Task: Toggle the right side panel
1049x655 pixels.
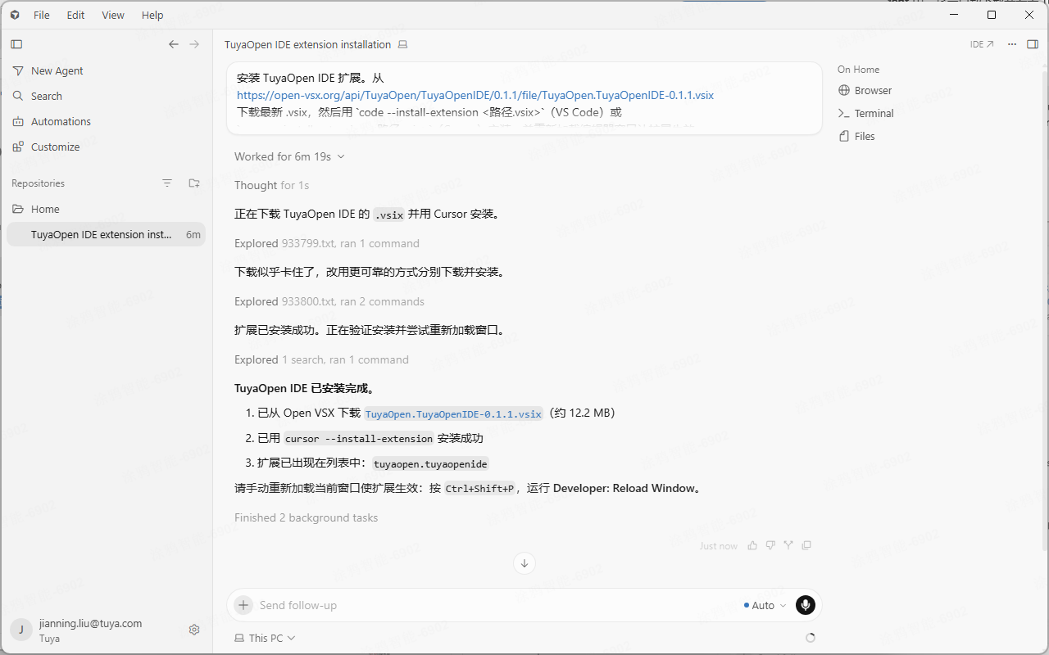Action: click(x=1033, y=44)
